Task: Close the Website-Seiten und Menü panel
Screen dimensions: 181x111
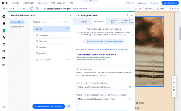Action: (70, 15)
